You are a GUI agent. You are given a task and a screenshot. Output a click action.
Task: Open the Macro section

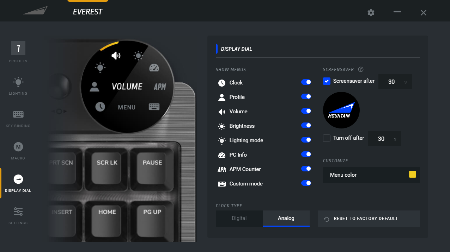coord(18,150)
